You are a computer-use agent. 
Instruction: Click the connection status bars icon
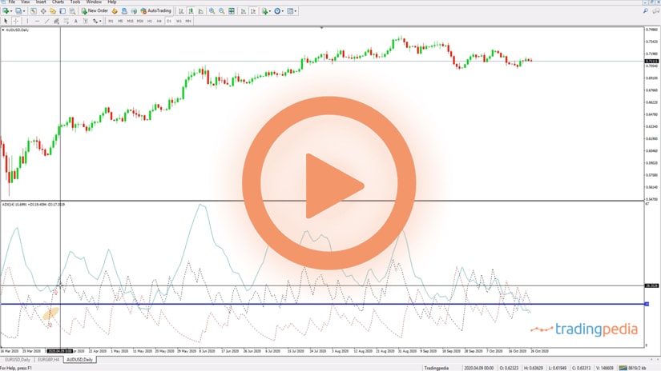[x=623, y=368]
